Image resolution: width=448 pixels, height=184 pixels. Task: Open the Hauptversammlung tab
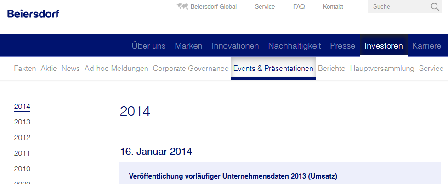pyautogui.click(x=382, y=69)
